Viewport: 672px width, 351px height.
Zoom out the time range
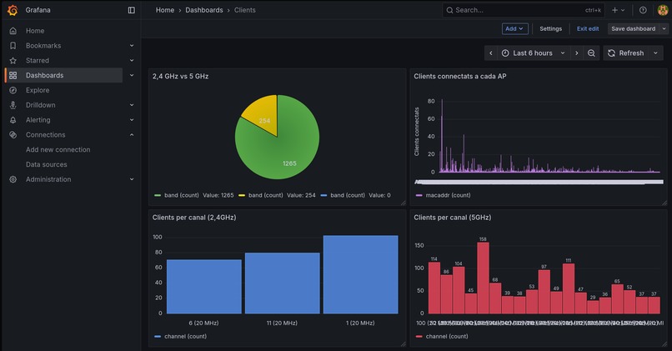click(x=591, y=53)
